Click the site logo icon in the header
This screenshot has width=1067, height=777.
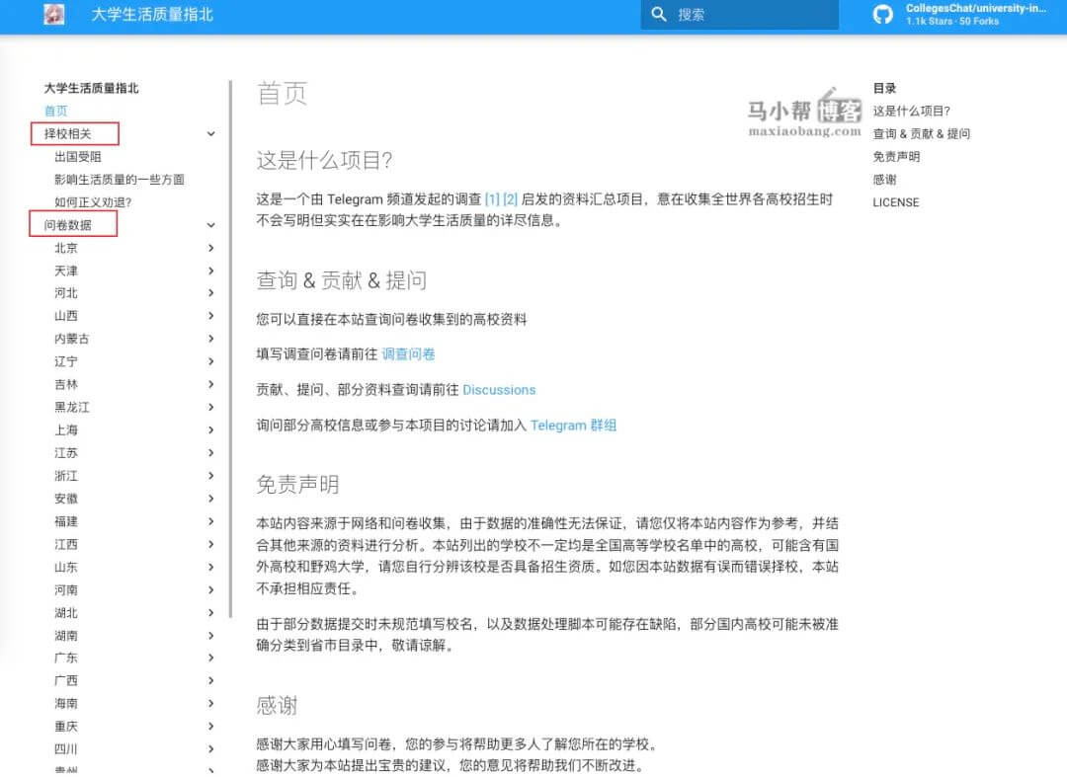[53, 16]
